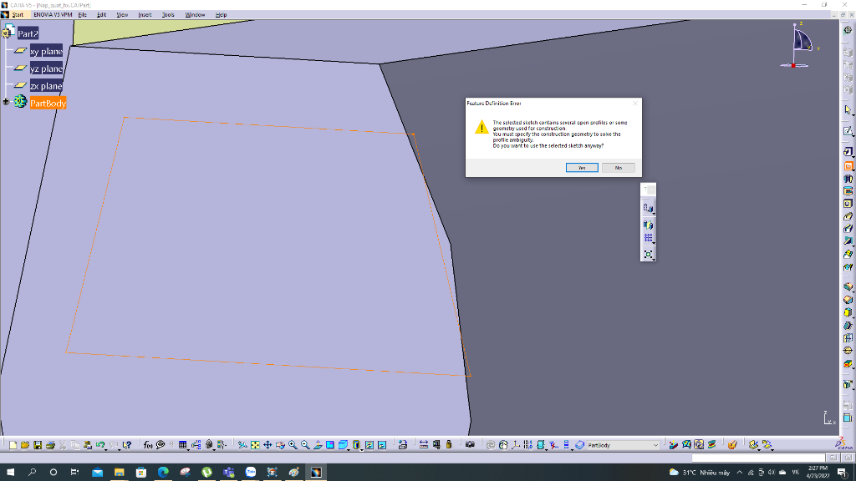The height and width of the screenshot is (481, 856).
Task: Click the What's This help icon
Action: (x=127, y=445)
